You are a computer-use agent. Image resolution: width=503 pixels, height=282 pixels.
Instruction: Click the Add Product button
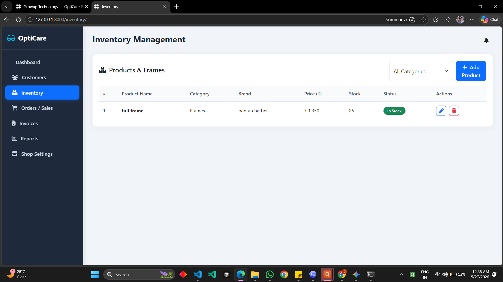tap(471, 71)
